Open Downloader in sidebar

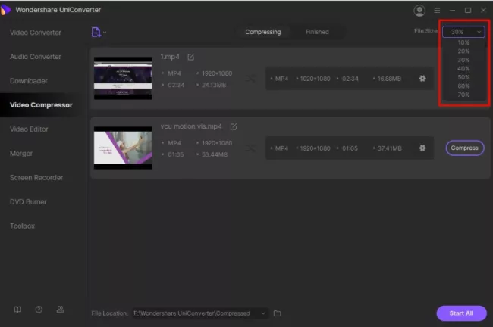click(x=29, y=81)
